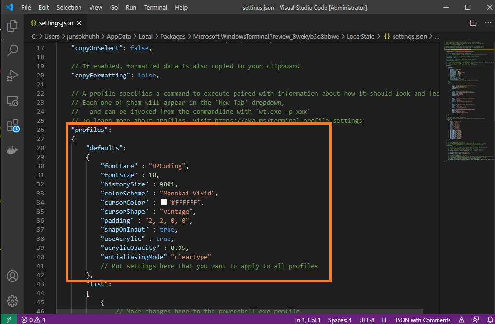Click line number 26 in the gutter
The height and width of the screenshot is (324, 495).
pyautogui.click(x=40, y=130)
